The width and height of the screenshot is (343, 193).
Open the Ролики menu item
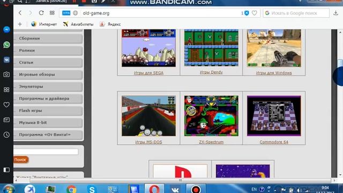(48, 50)
